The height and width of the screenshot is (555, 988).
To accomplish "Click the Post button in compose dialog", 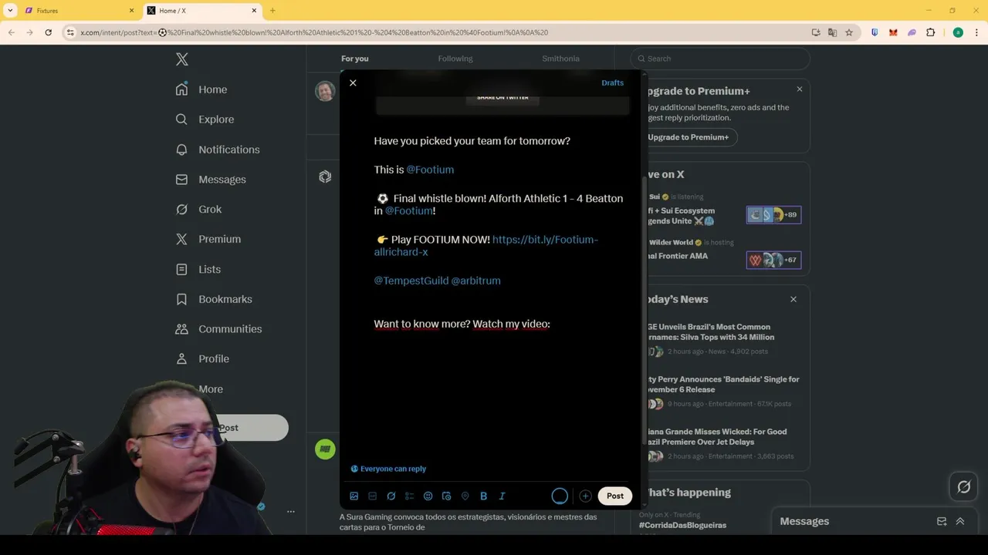I will coord(615,496).
